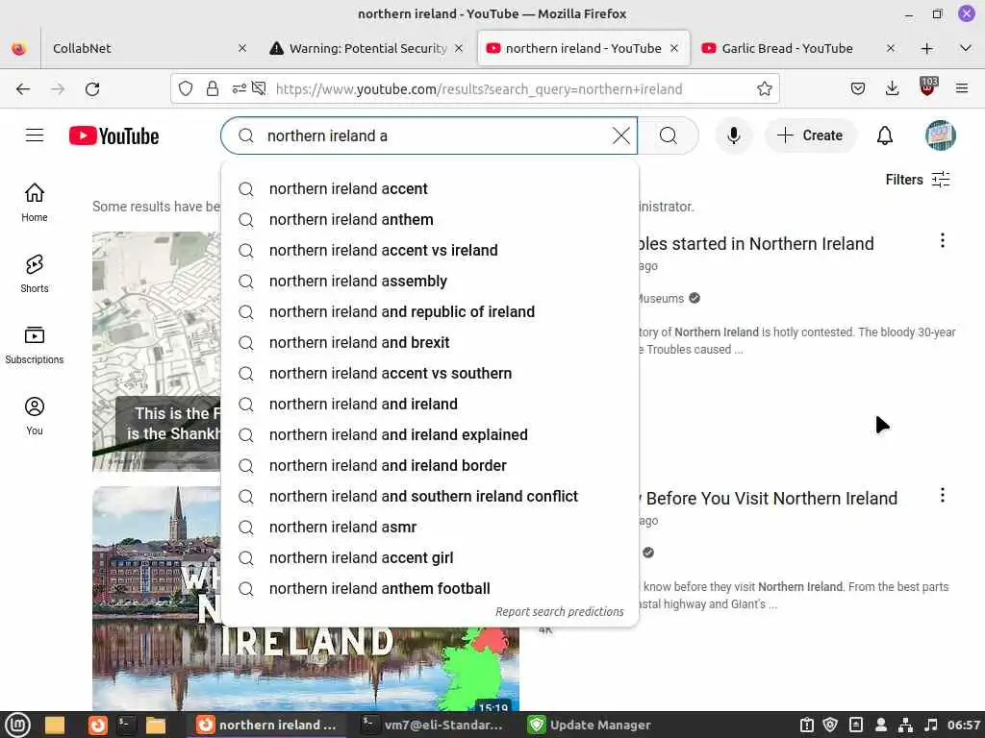
Task: Select suggestion "northern ireland and brexit"
Action: pos(430,343)
